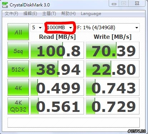The width and height of the screenshot is (148, 134).
Task: Click the Read [MB/s] column header
Action: click(57, 37)
